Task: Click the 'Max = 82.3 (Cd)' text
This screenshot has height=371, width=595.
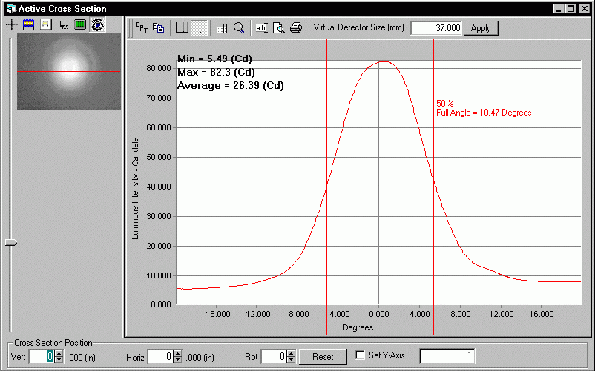Action: tap(216, 73)
